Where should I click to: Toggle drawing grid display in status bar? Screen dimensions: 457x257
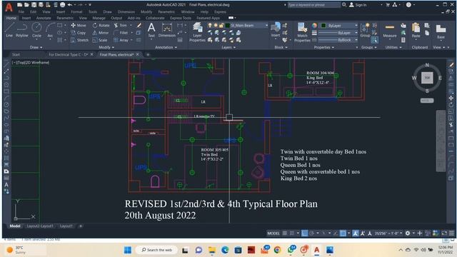point(285,233)
